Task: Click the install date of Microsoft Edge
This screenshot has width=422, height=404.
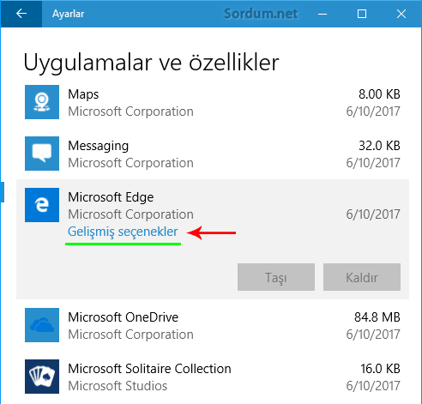Action: tap(373, 214)
